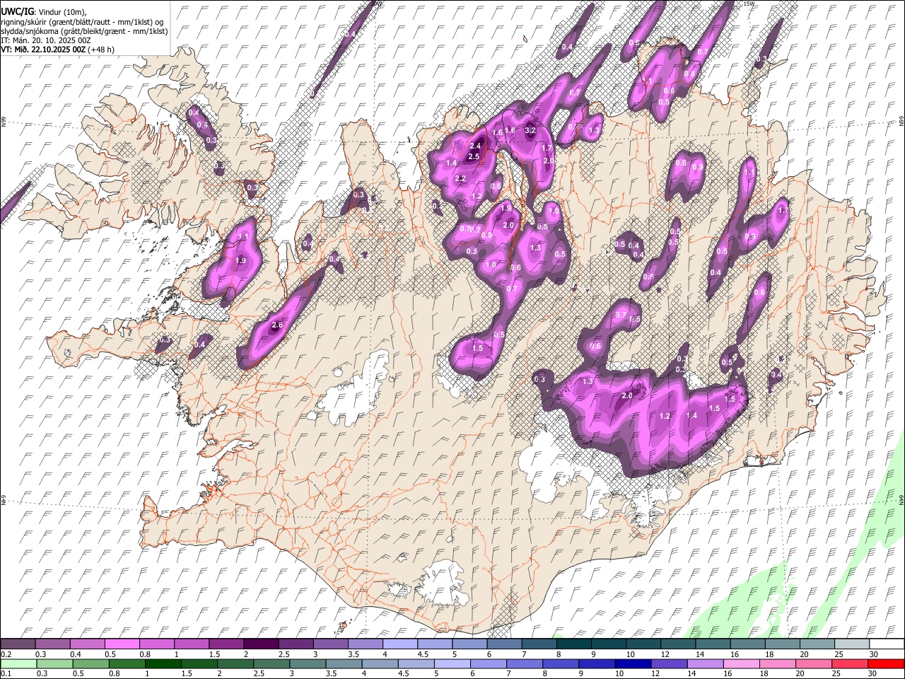Select the bright pink 0.5–0.8 swatch in upper legend
Screen dimensions: 905x679
(x=122, y=644)
